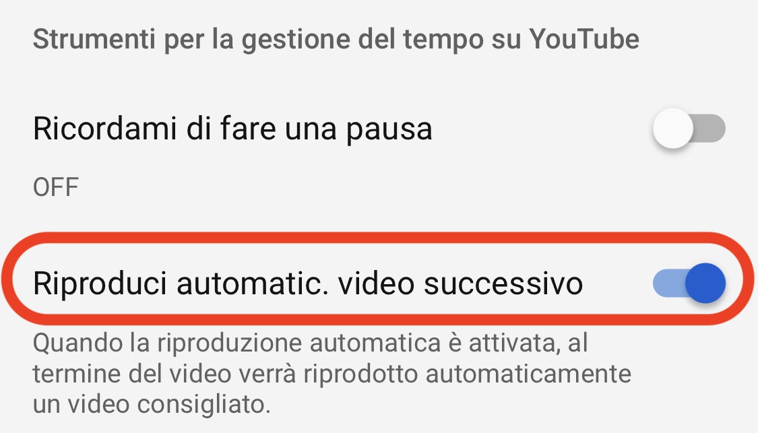
Task: Click the light blue track of autoplay switch
Action: (x=668, y=284)
